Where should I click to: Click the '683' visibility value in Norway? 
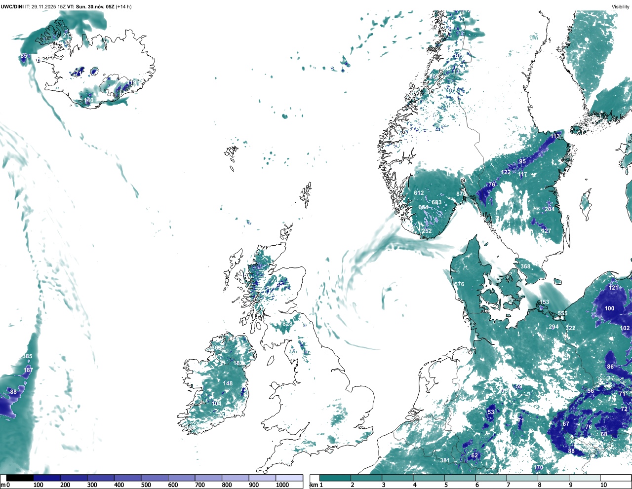[436, 202]
